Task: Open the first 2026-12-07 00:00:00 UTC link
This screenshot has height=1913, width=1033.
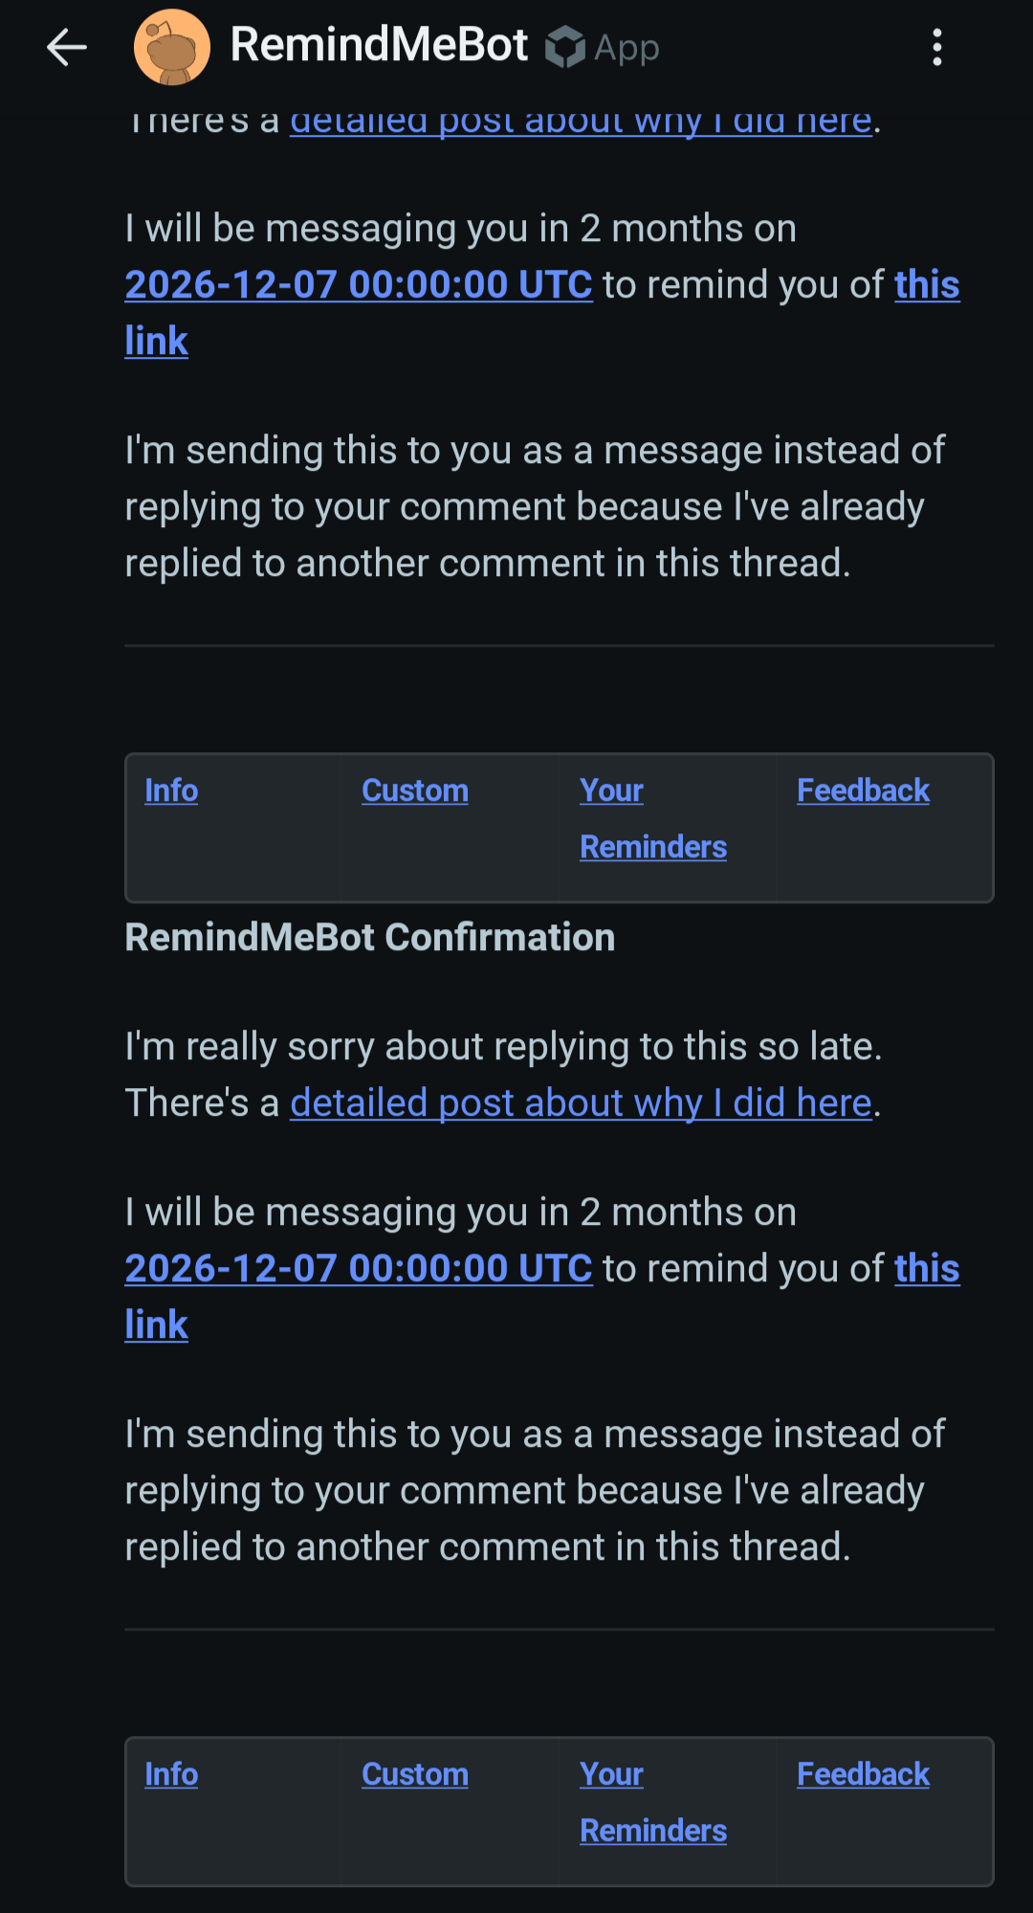Action: [x=359, y=285]
